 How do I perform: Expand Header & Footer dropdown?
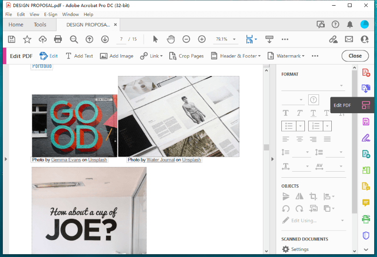coord(259,56)
